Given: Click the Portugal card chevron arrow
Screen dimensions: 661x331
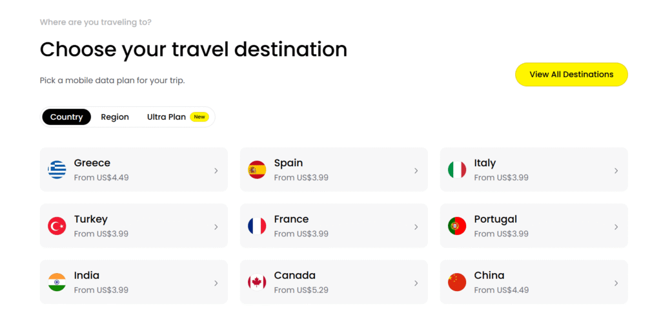Looking at the screenshot, I should coord(616,227).
